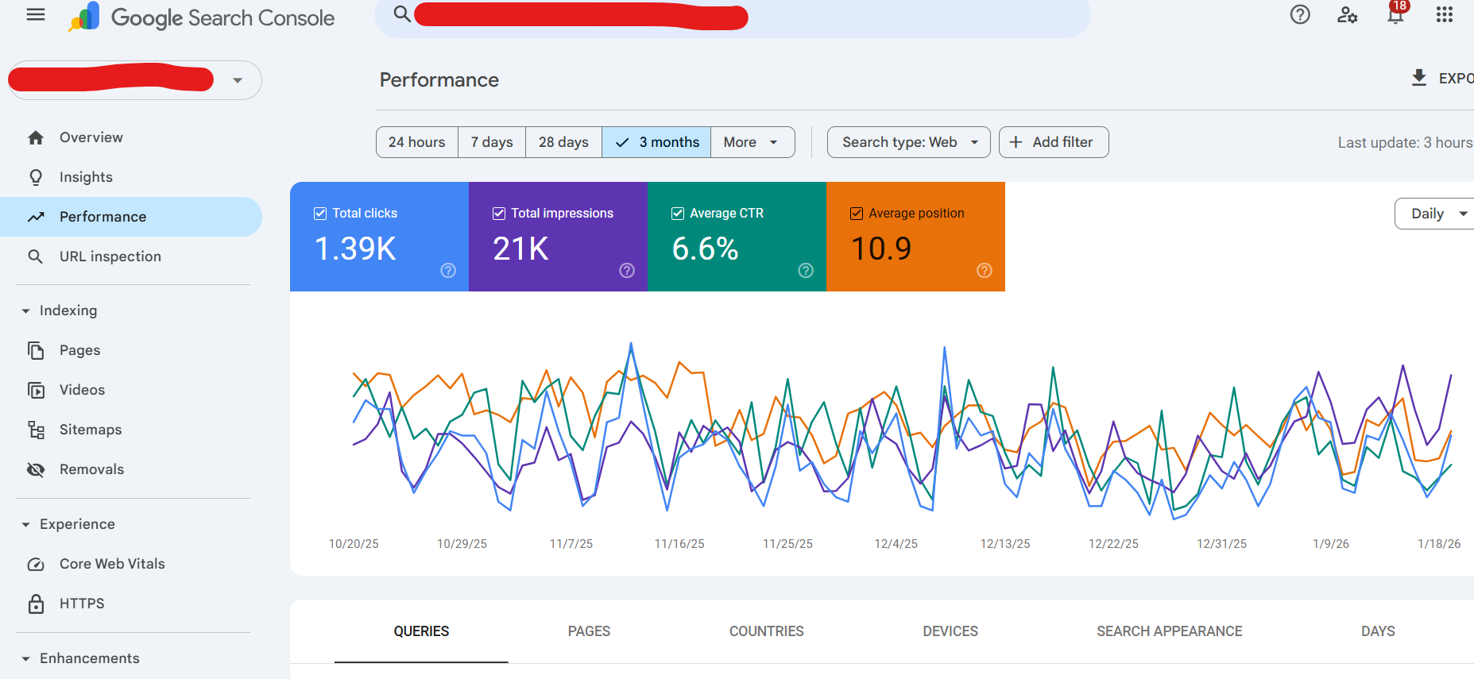Select the 28 days date range
Image resolution: width=1474 pixels, height=679 pixels.
click(563, 142)
